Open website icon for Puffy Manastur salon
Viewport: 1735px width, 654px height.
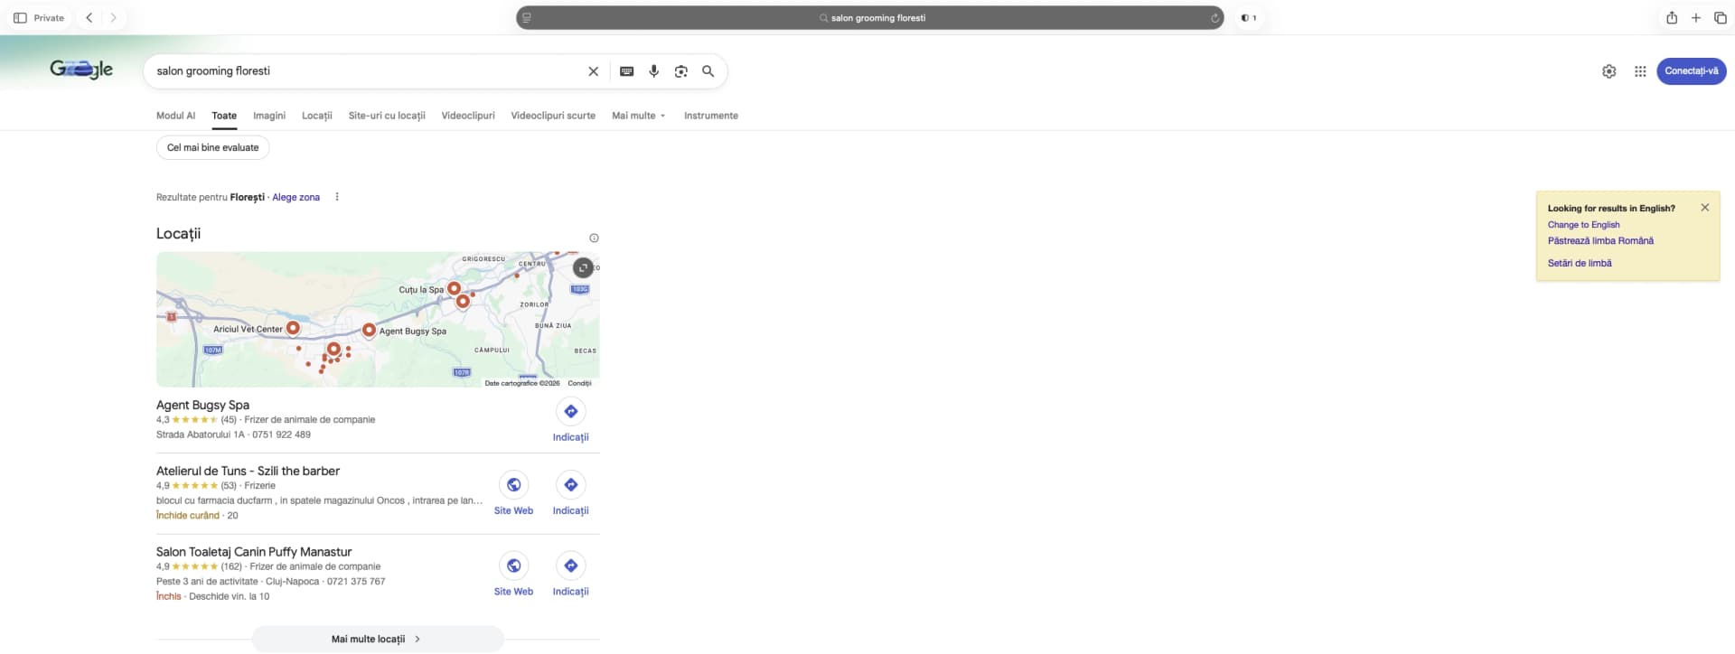click(513, 566)
